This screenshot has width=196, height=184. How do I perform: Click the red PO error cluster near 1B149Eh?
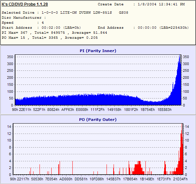click(138, 168)
